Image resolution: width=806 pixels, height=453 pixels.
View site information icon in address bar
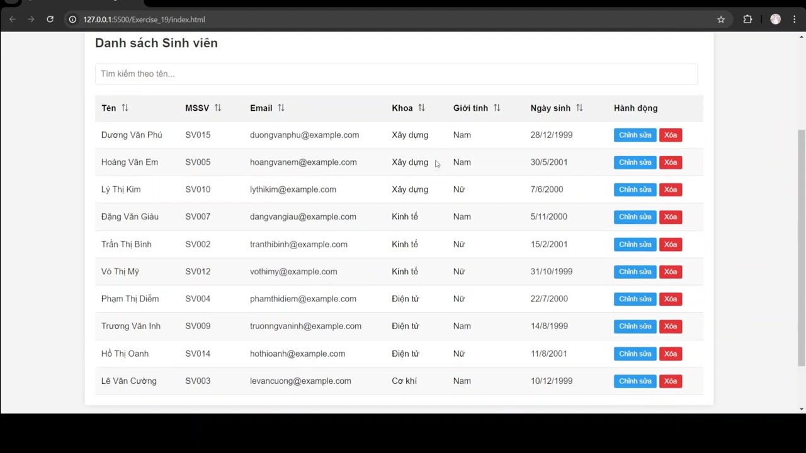[72, 20]
